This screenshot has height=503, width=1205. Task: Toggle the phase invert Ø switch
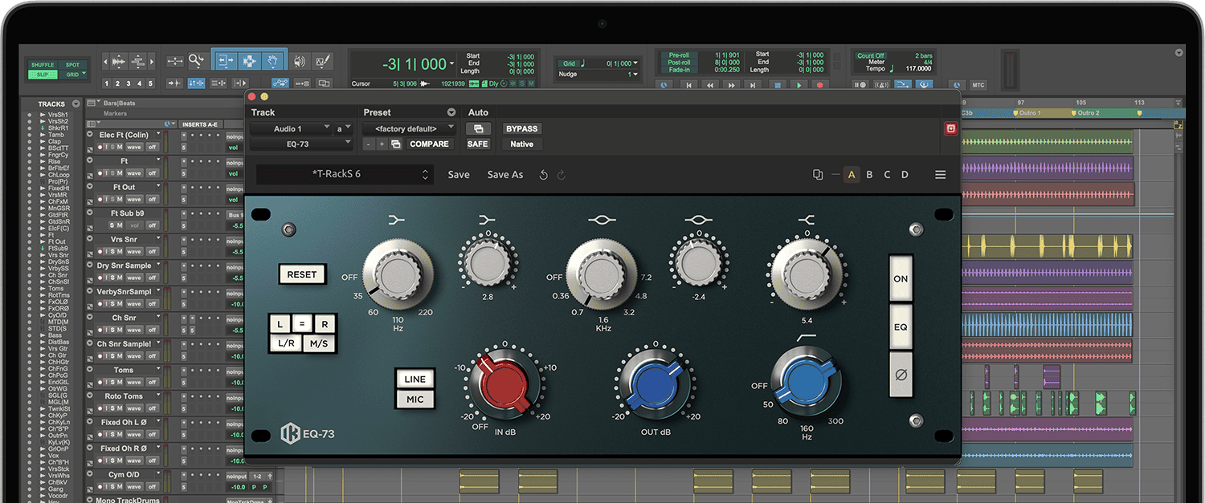pos(901,375)
